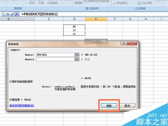Open the 三角函数 dropdown in ribbon
This screenshot has height=126, width=168.
pos(53,3)
